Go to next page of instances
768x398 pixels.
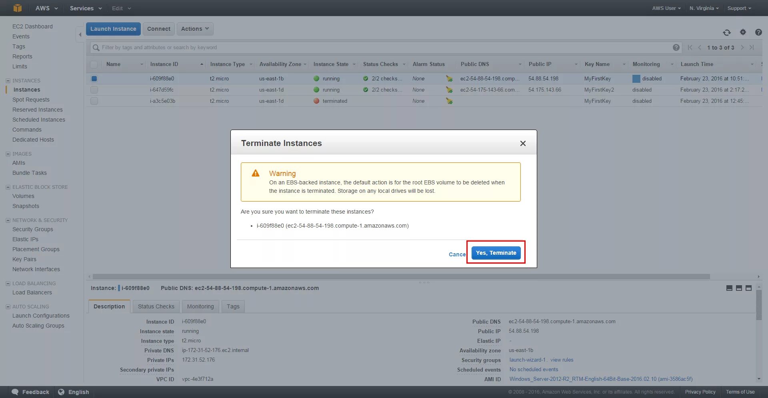pos(742,47)
